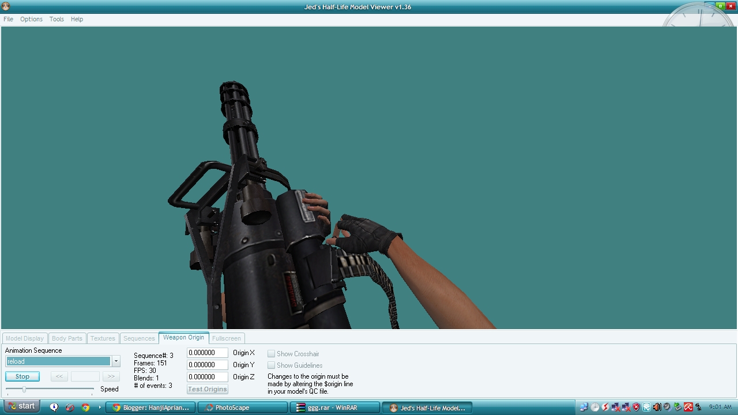Click the info bubble quick launch icon

click(54, 408)
